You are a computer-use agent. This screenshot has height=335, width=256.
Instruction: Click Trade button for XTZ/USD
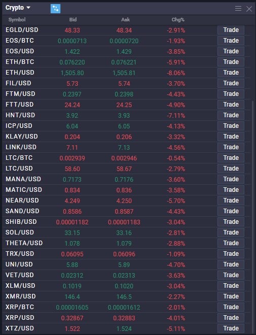[x=231, y=328]
